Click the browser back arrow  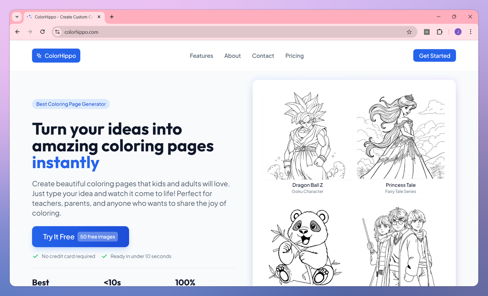point(17,32)
